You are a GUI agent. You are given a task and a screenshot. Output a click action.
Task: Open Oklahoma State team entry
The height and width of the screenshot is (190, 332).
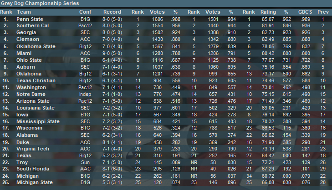[x=36, y=46]
